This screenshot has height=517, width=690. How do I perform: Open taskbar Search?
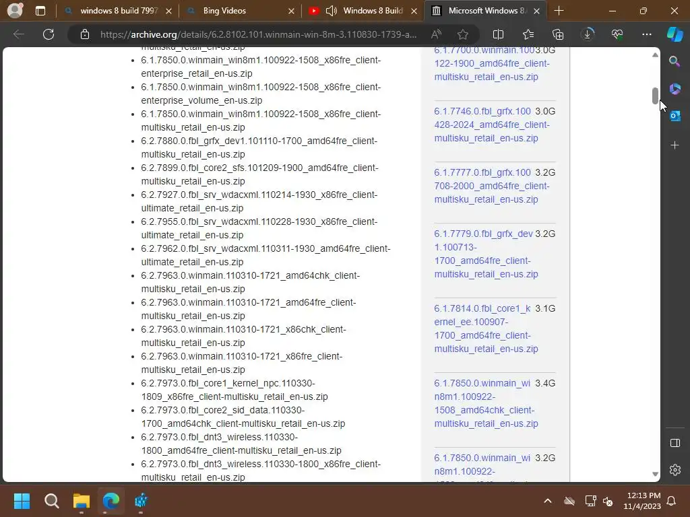[51, 501]
